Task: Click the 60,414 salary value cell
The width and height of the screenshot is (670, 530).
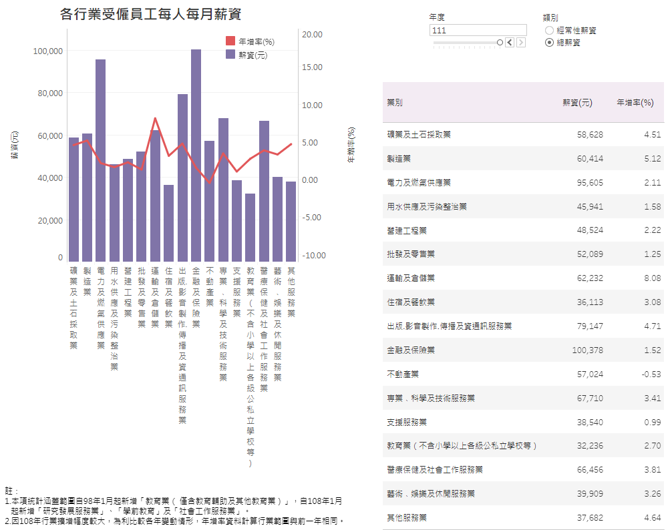Action: (590, 158)
